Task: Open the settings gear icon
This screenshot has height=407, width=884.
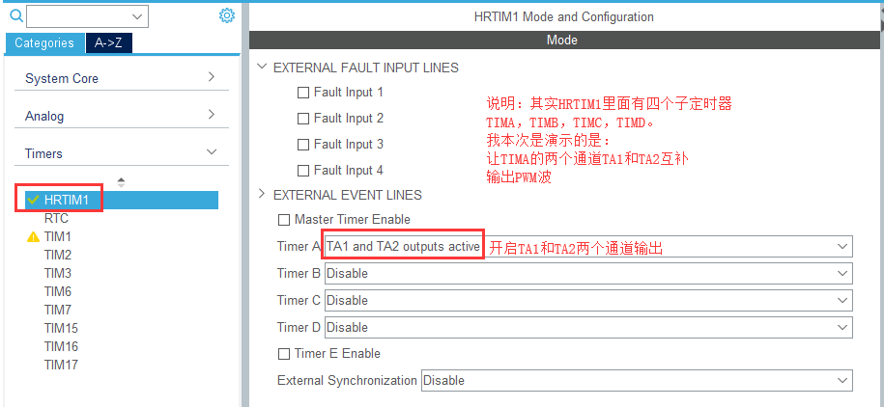Action: coord(227,15)
